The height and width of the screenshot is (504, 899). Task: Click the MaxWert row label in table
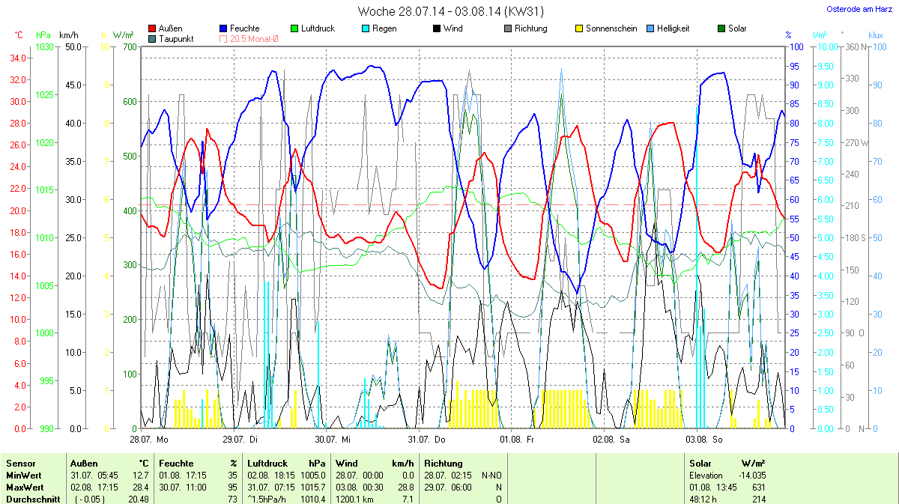[25, 488]
